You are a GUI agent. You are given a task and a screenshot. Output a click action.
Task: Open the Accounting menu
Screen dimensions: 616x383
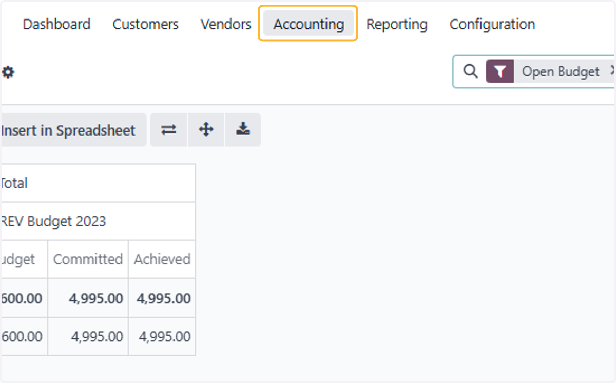pos(309,24)
